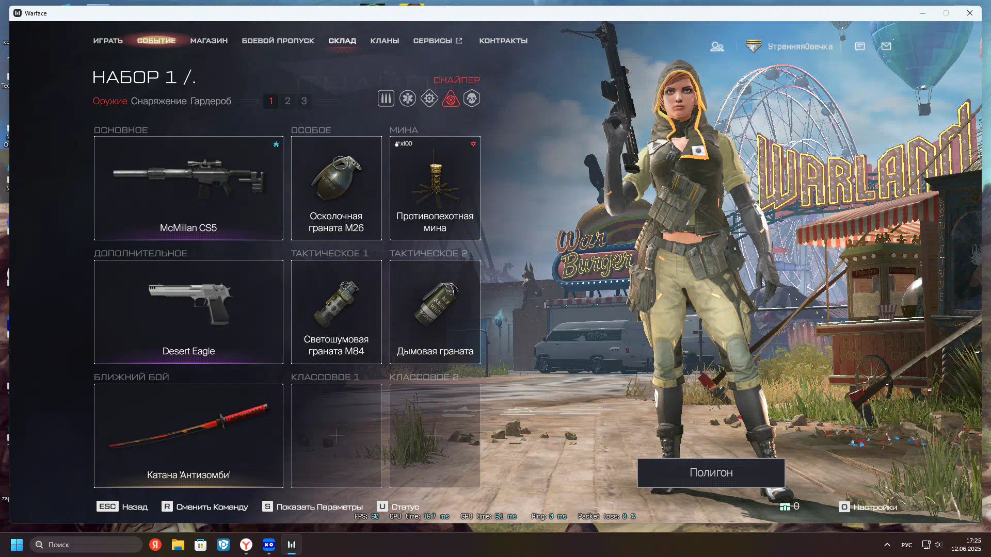The height and width of the screenshot is (557, 991).
Task: Select the Medic class icon
Action: [407, 99]
